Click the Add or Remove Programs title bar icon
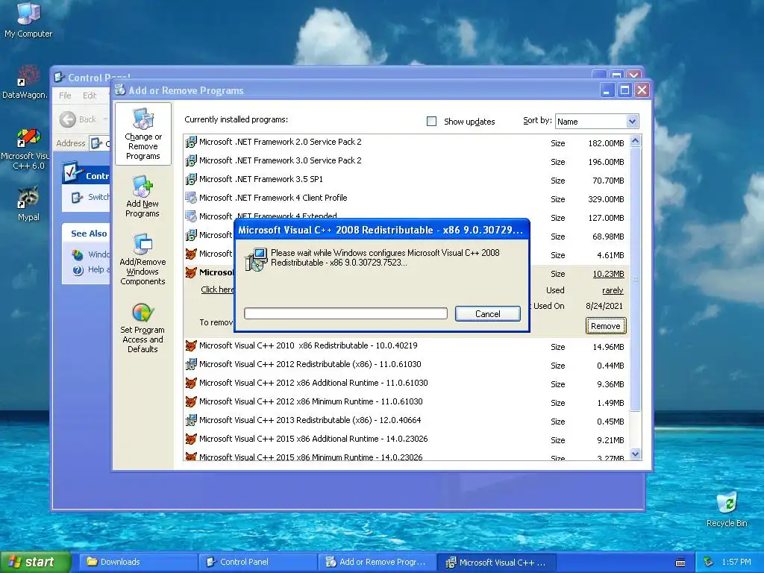This screenshot has height=573, width=764. tap(120, 90)
